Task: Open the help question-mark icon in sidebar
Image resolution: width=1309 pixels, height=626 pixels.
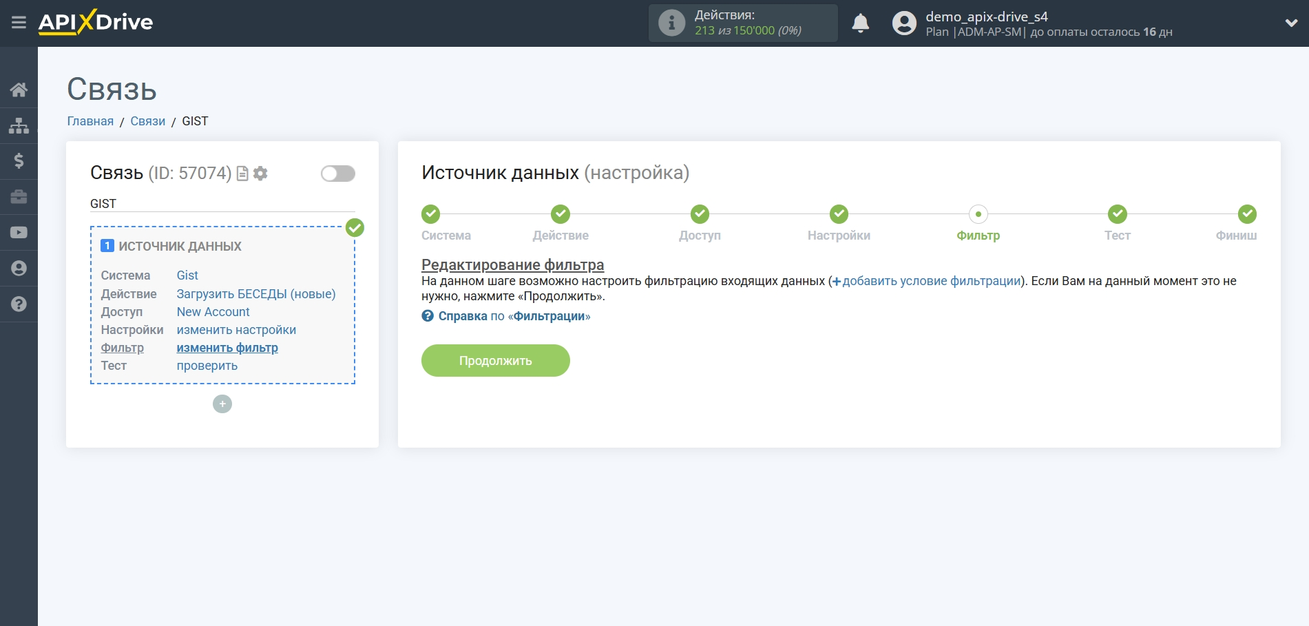Action: click(19, 304)
